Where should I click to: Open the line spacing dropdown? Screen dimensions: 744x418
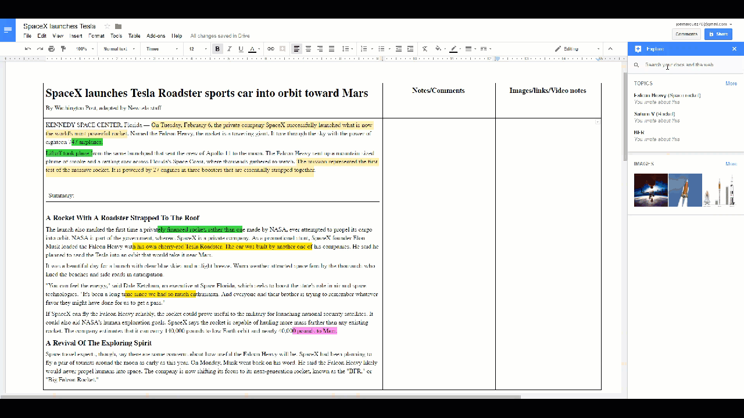pos(346,49)
